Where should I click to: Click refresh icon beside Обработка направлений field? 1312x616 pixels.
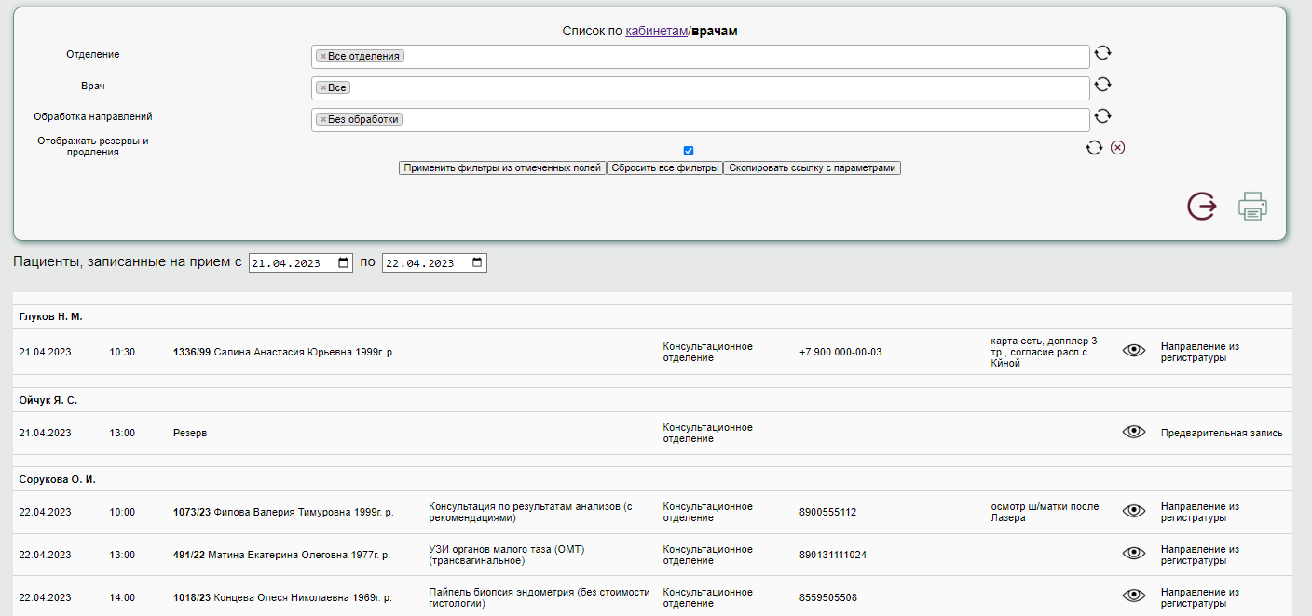pyautogui.click(x=1102, y=116)
